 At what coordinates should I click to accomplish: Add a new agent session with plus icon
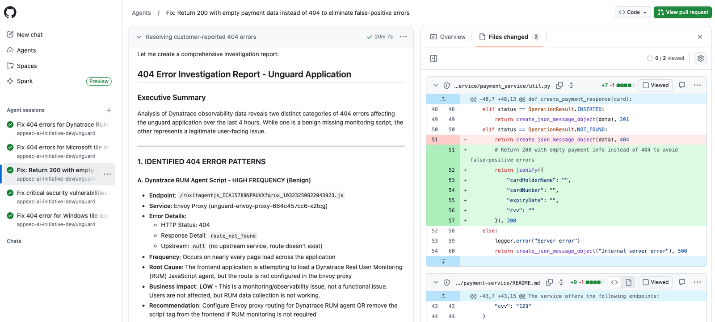point(109,110)
